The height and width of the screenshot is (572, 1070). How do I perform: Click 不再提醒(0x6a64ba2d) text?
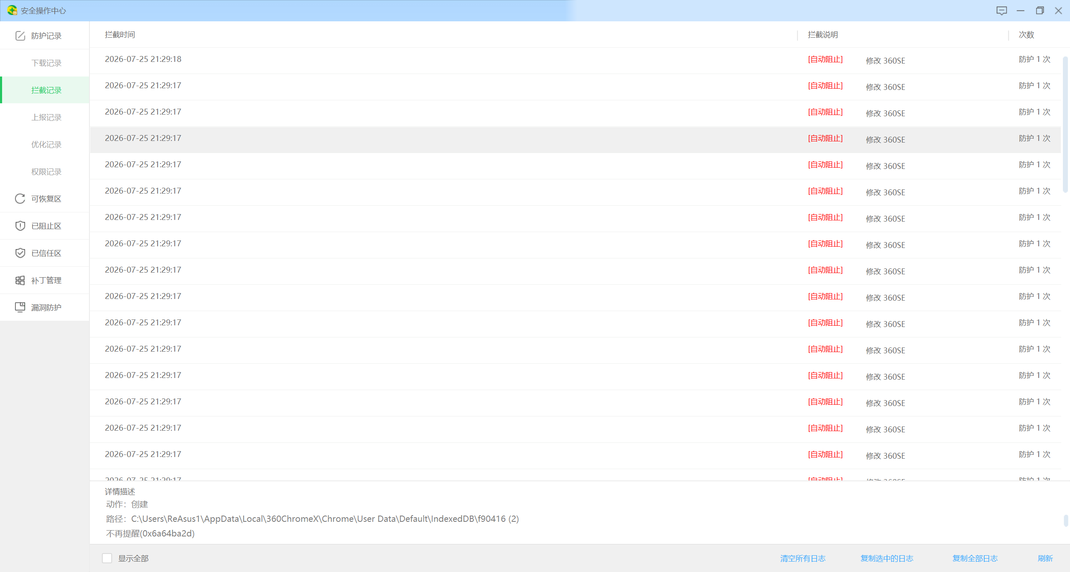click(150, 534)
